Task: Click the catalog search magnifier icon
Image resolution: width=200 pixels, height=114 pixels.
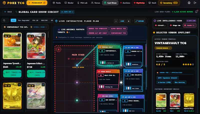Action: [x=4, y=20]
